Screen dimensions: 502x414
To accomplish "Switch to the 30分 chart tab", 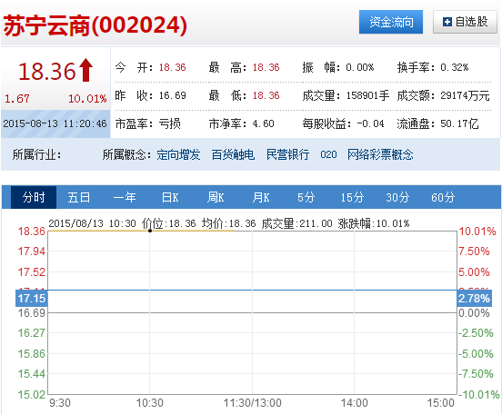I will pyautogui.click(x=397, y=197).
